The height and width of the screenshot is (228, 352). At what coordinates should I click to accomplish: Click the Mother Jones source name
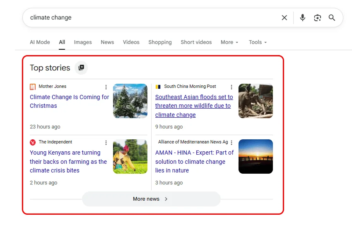point(52,86)
